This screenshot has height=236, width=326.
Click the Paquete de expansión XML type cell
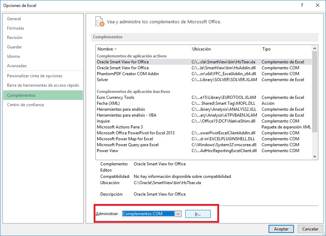(x=286, y=127)
